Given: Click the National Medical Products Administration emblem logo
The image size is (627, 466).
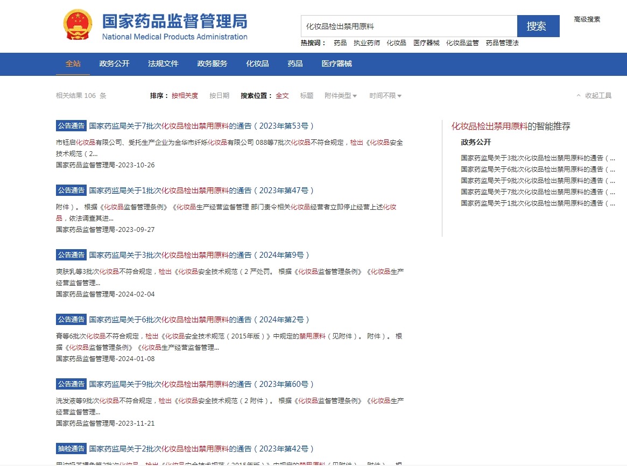Looking at the screenshot, I should coord(78,25).
